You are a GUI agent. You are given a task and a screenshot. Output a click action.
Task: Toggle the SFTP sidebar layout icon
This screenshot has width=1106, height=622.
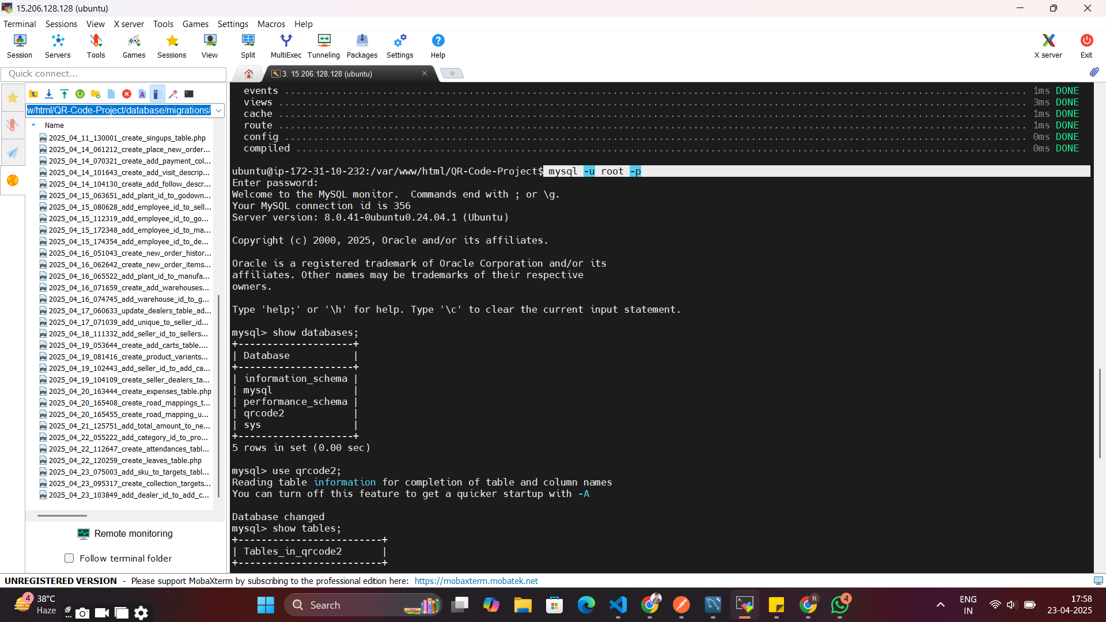tap(157, 94)
